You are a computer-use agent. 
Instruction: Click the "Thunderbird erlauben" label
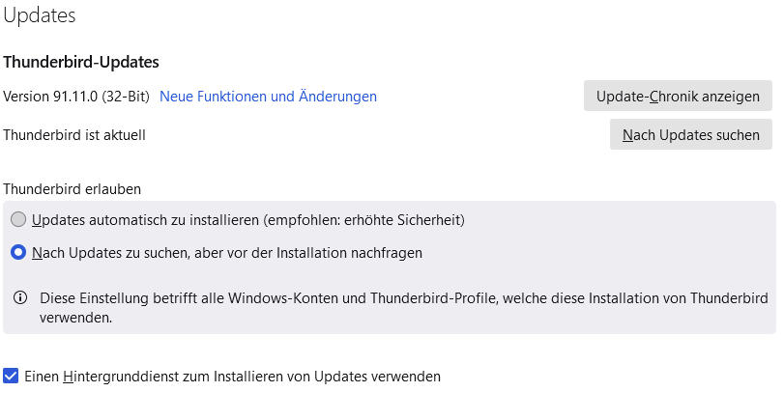tap(73, 189)
